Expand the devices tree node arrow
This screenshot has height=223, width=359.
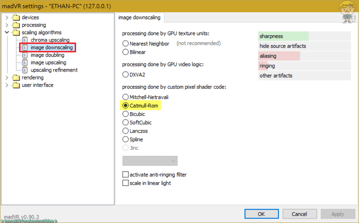point(7,17)
